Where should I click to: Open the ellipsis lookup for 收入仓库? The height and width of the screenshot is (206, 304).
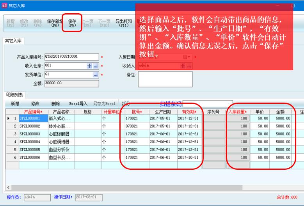tap(96, 66)
